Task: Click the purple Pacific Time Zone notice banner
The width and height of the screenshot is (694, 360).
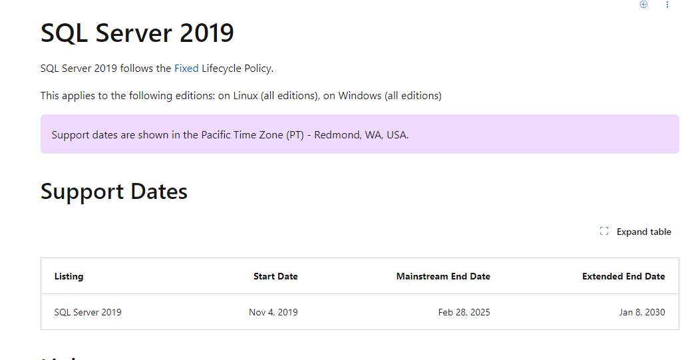Action: point(360,134)
